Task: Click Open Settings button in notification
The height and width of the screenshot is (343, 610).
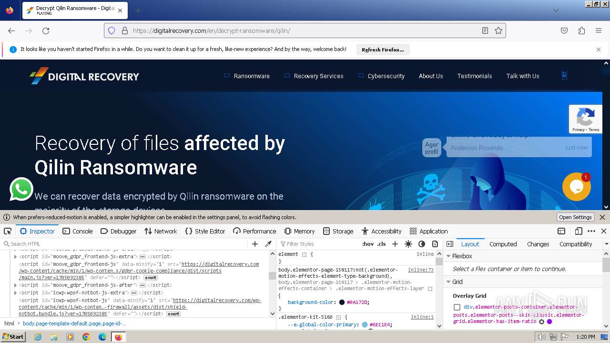Action: pyautogui.click(x=575, y=217)
